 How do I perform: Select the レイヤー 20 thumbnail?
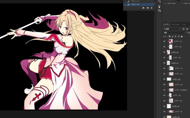171,85
